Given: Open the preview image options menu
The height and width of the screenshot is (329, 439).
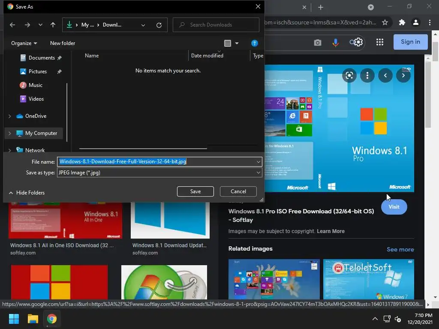Looking at the screenshot, I should coord(367,75).
